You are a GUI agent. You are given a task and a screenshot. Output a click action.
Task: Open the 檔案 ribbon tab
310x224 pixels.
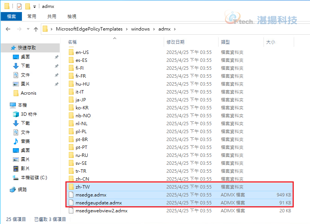pos(11,16)
